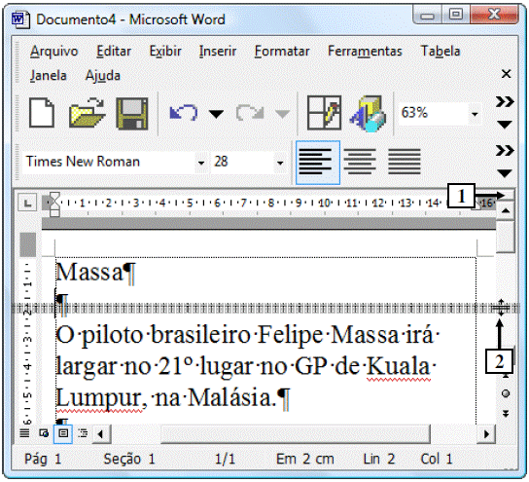Switch to Print Layout view
This screenshot has width=529, height=482.
(x=63, y=433)
